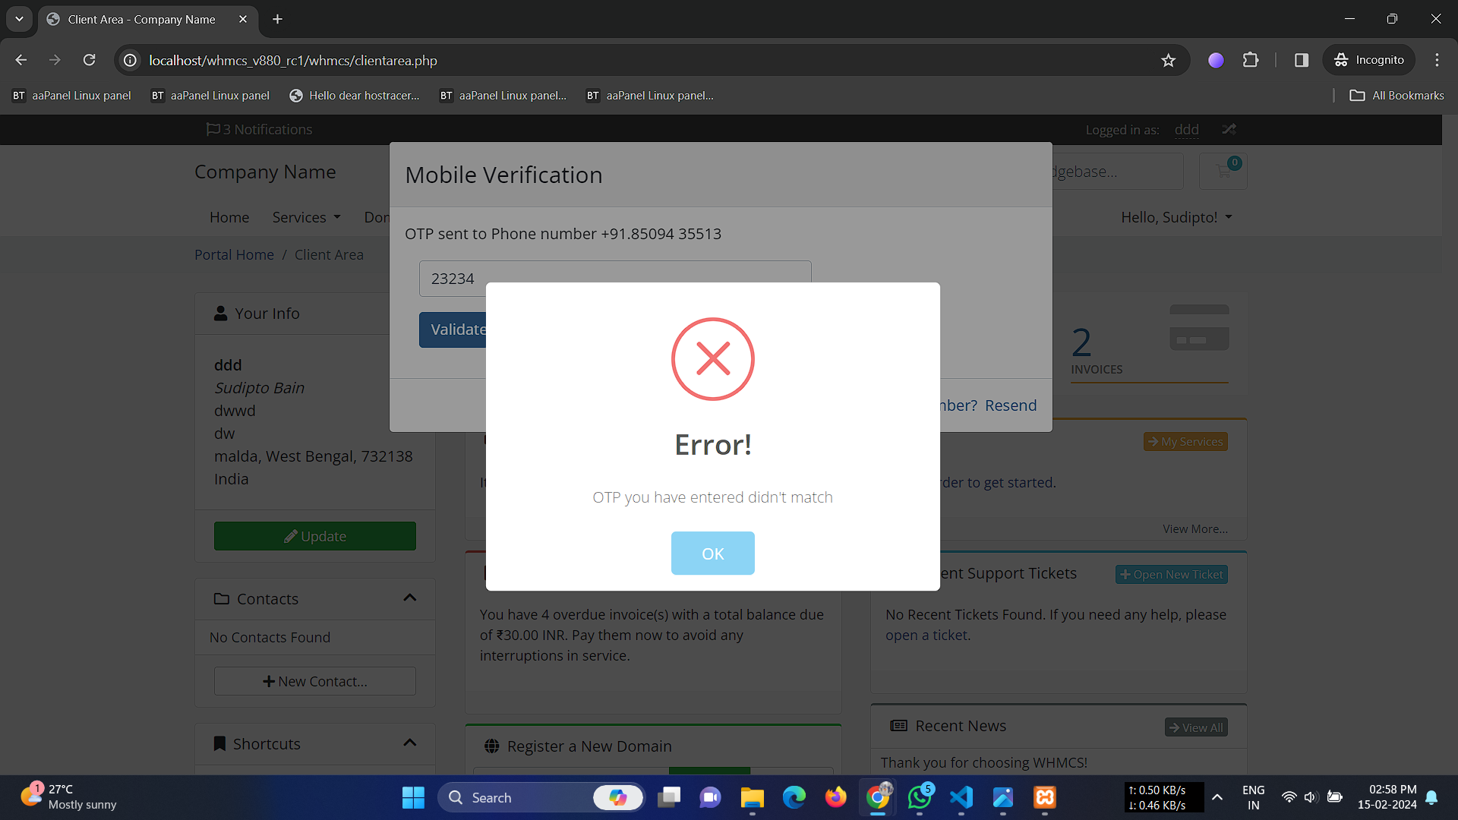Toggle the browser side panel icon
Image resolution: width=1458 pixels, height=820 pixels.
1302,60
